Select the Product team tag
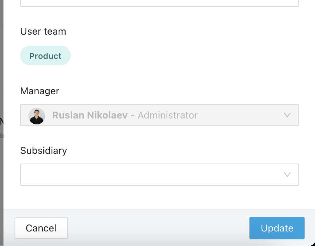 45,55
